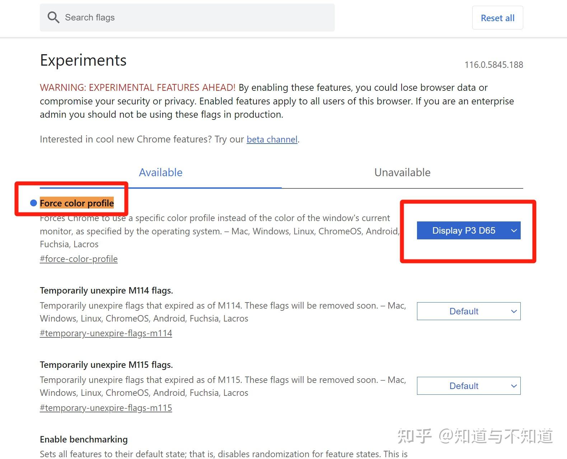Click the Temporarily unexpire M114 flags heading

[x=106, y=290]
